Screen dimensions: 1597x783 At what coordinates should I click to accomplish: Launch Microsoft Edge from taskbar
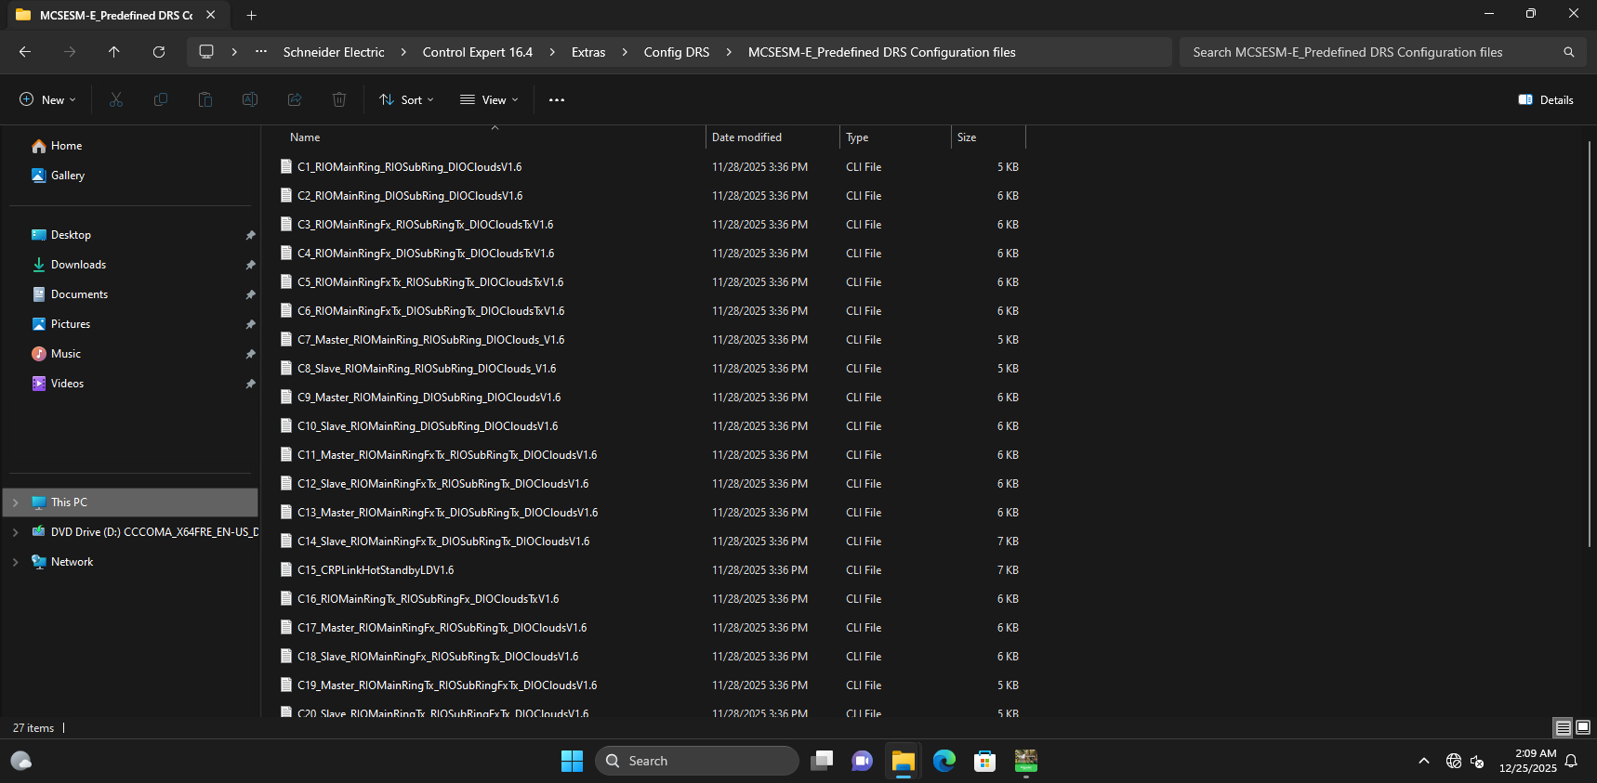(944, 761)
